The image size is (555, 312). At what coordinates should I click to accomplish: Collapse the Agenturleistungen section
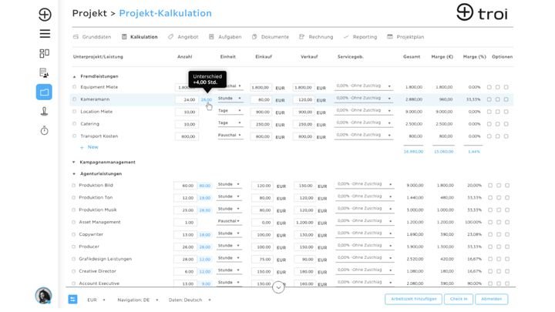[74, 173]
